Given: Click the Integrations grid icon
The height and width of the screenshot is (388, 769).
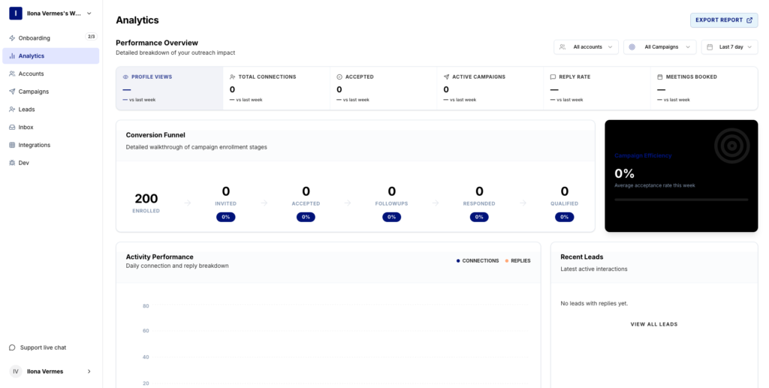Looking at the screenshot, I should (x=12, y=145).
